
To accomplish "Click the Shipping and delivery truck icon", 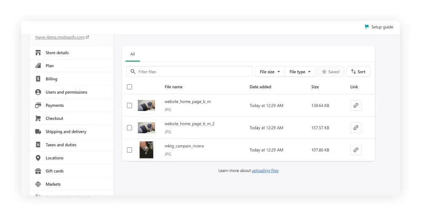I will [38, 132].
